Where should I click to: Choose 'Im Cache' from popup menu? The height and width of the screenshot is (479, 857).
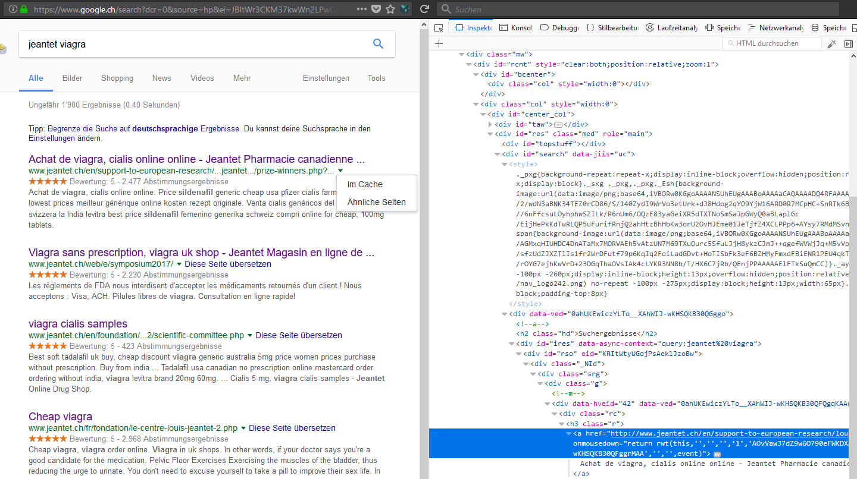click(365, 184)
